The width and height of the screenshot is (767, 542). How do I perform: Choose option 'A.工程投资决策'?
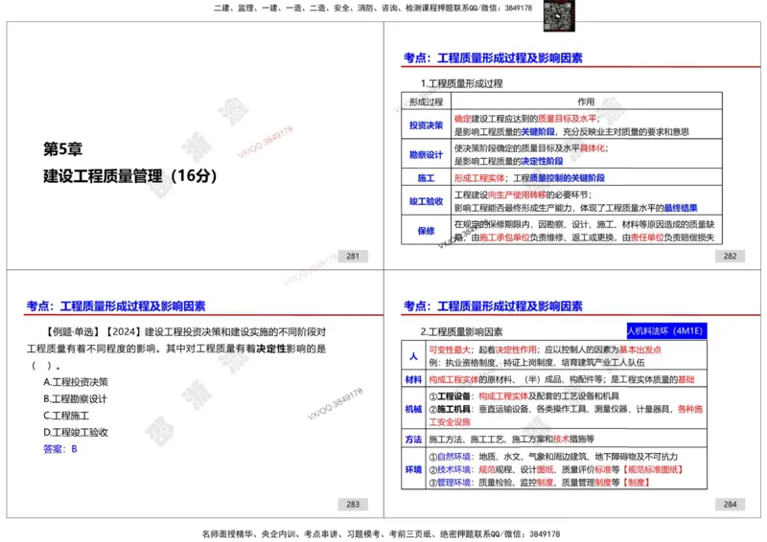point(76,382)
